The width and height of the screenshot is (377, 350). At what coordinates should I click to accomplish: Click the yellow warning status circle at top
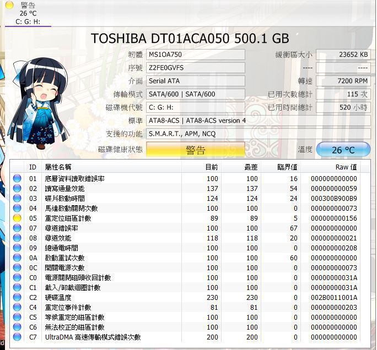point(9,5)
